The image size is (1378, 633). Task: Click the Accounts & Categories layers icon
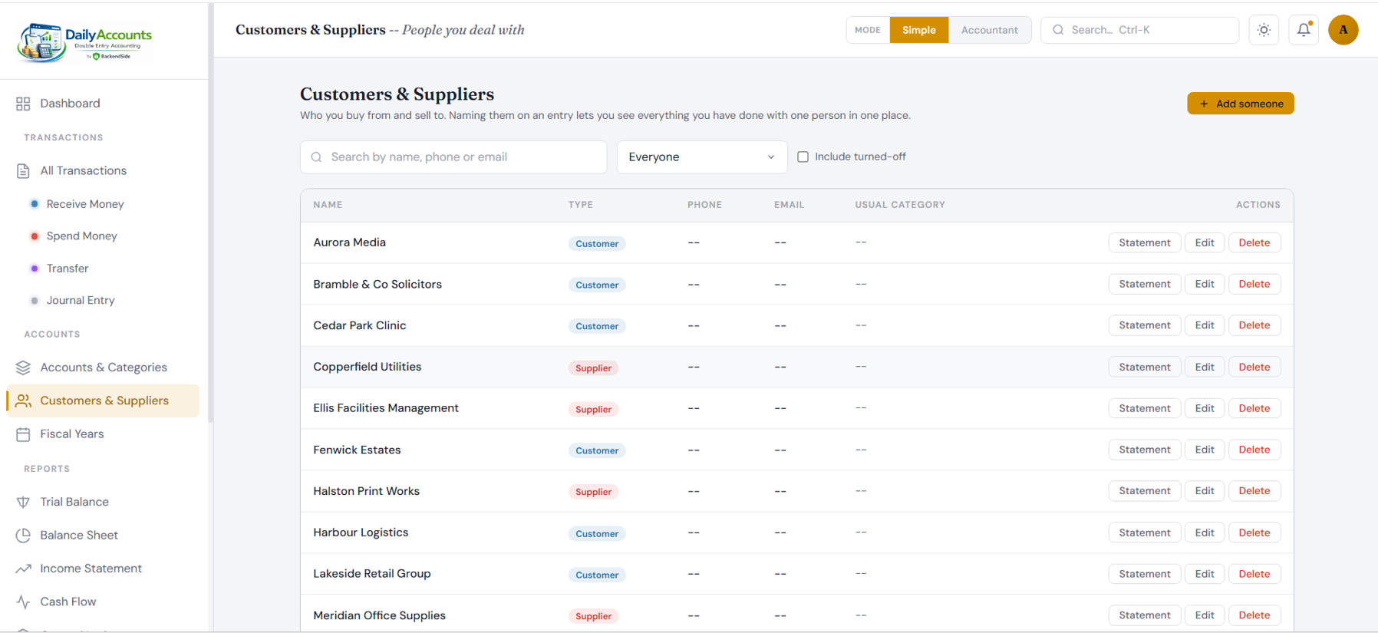point(23,368)
